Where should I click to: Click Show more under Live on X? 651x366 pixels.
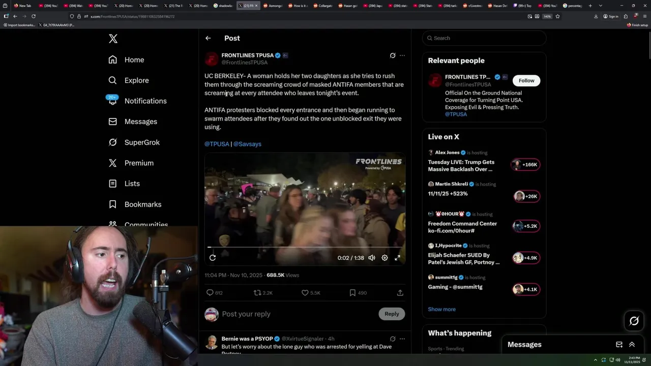pos(441,309)
